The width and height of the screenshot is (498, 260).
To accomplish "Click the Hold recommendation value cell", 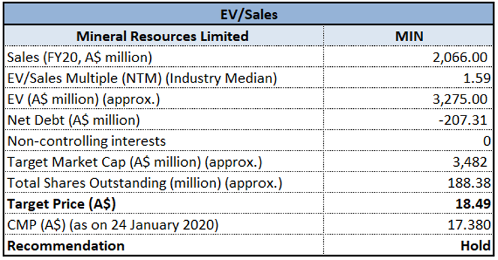I will (409, 245).
